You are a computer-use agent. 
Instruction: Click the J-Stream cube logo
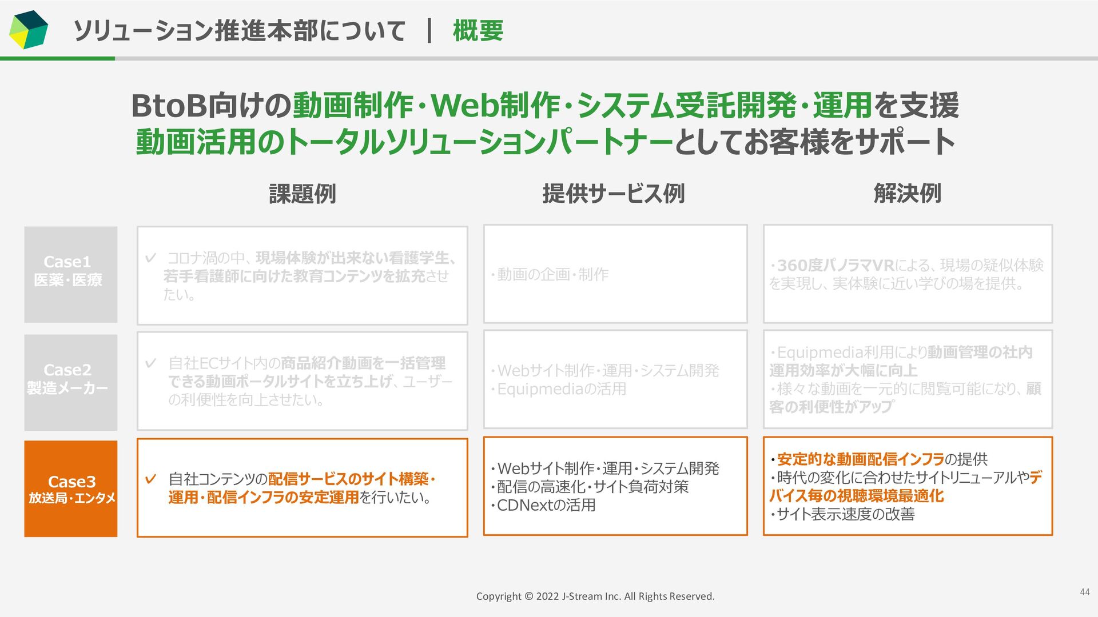pos(29,30)
